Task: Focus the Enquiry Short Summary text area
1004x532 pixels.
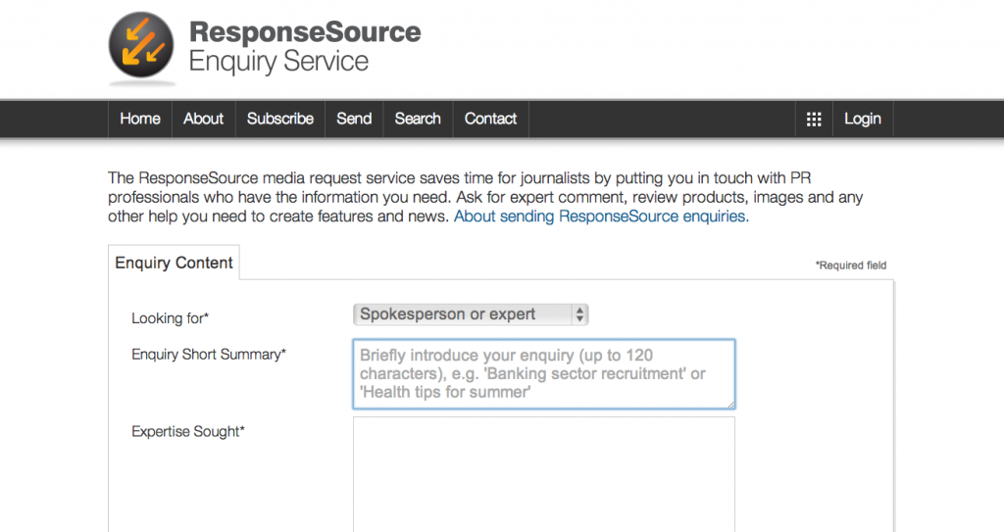Action: pyautogui.click(x=543, y=374)
